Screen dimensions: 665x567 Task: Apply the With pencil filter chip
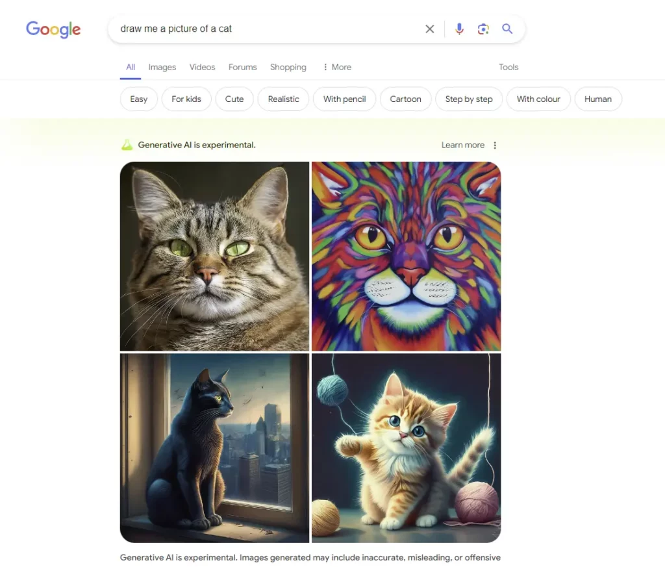(344, 99)
